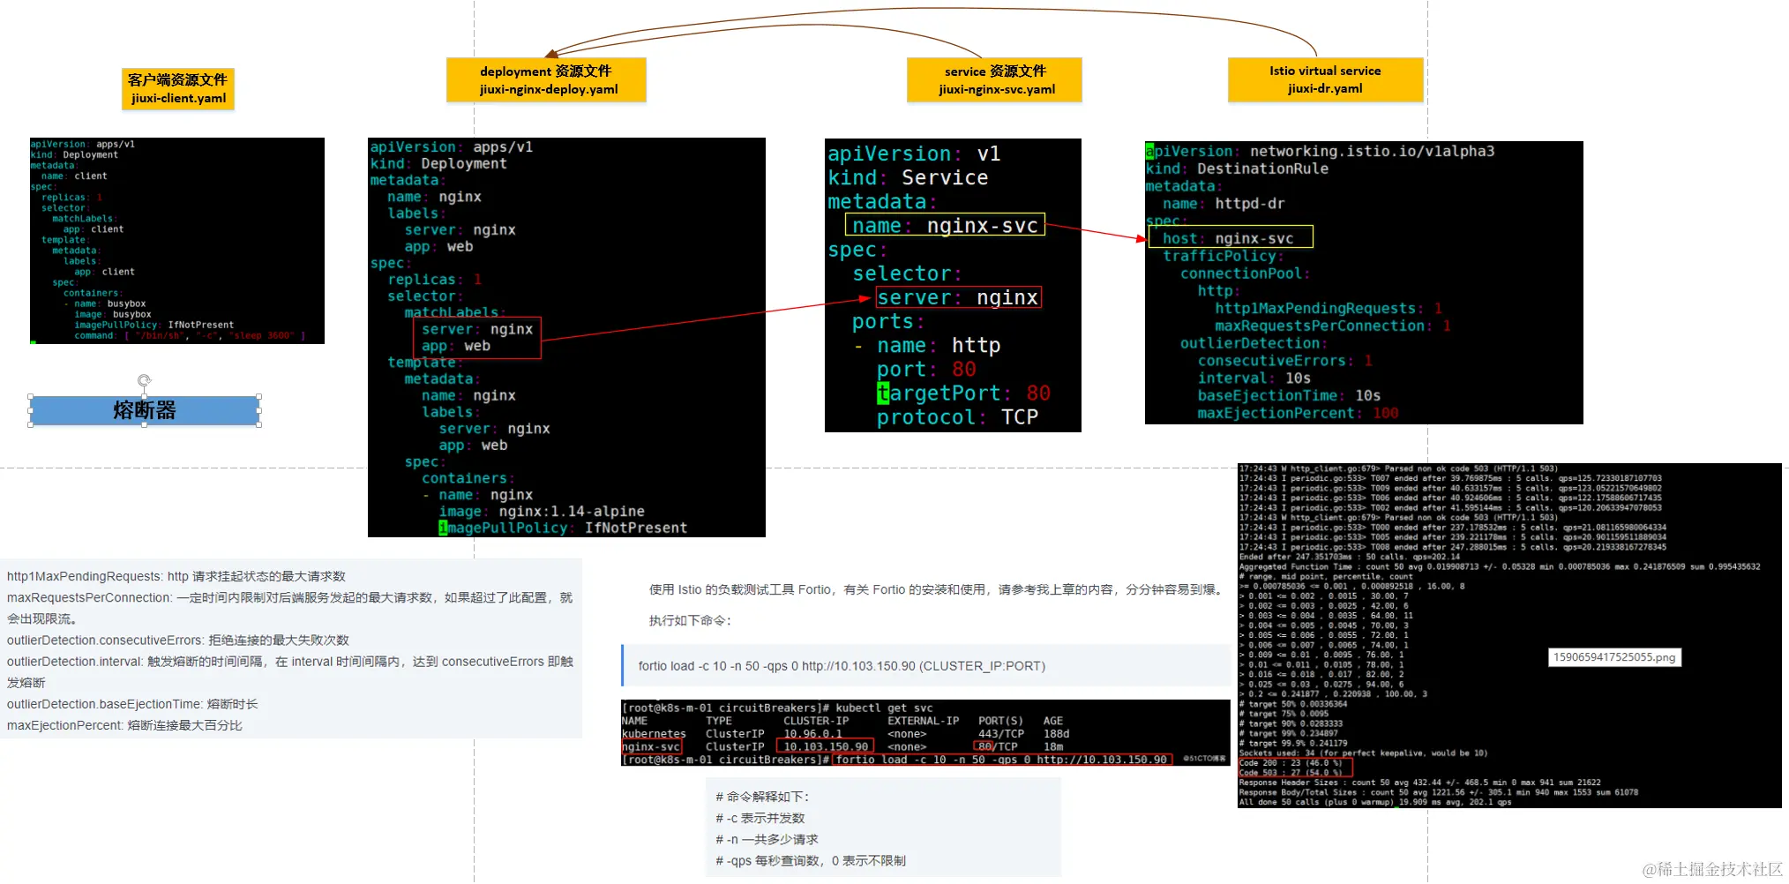The image size is (1789, 884).
Task: Click the http1MaxPendingRequests explanation line
Action: (176, 576)
